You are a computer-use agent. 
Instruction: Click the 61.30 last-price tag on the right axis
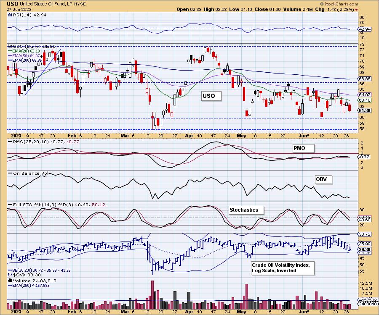click(x=365, y=110)
